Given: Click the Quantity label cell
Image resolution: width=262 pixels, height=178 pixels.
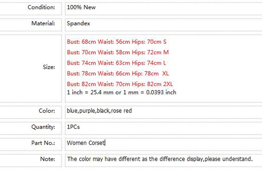Looking at the screenshot, I should pyautogui.click(x=31, y=127).
